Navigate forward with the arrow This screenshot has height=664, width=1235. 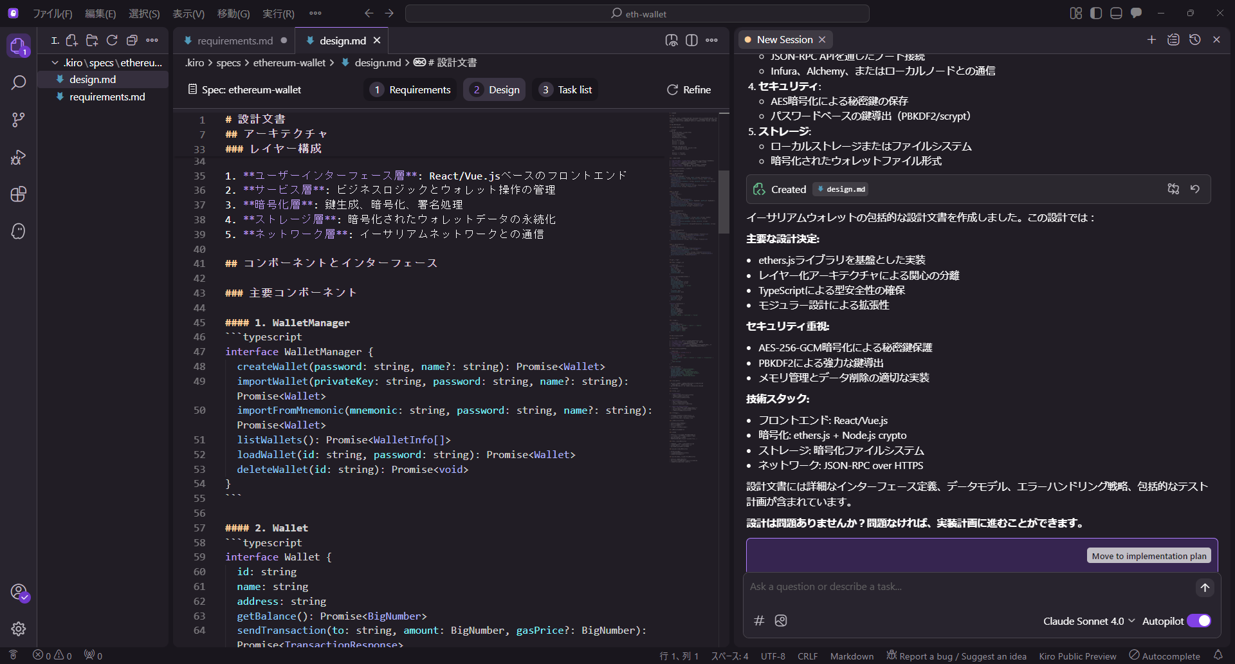tap(389, 13)
